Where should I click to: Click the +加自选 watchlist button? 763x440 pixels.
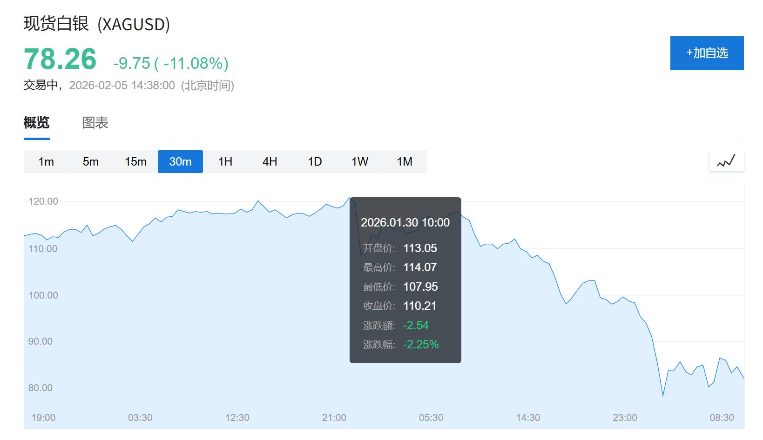point(706,53)
